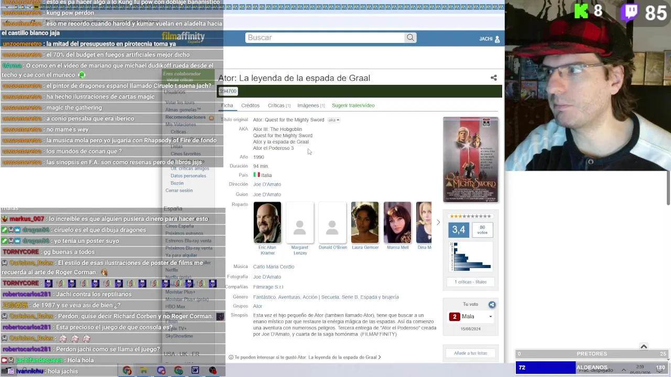The height and width of the screenshot is (377, 671).
Task: Open the Filmaffinity logo home link
Action: [x=183, y=37]
